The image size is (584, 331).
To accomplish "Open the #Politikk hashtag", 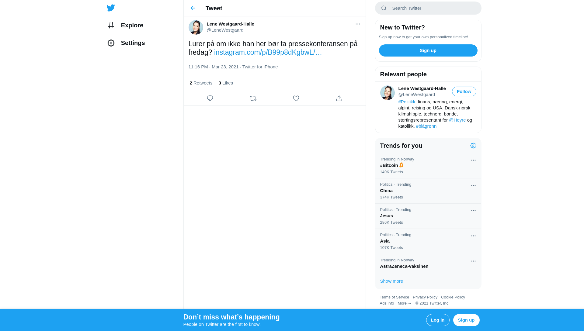I will pos(406,102).
